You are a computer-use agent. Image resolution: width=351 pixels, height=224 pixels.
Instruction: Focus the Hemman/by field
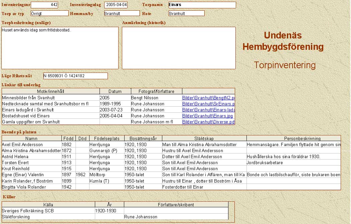point(121,13)
